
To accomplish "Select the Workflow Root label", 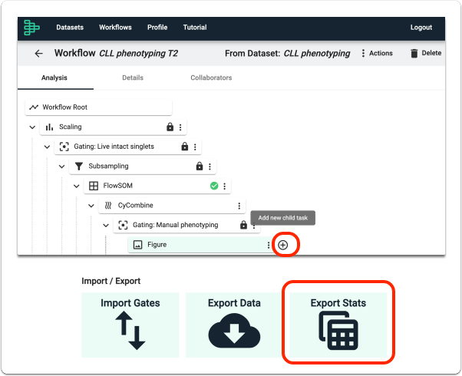I will 64,107.
